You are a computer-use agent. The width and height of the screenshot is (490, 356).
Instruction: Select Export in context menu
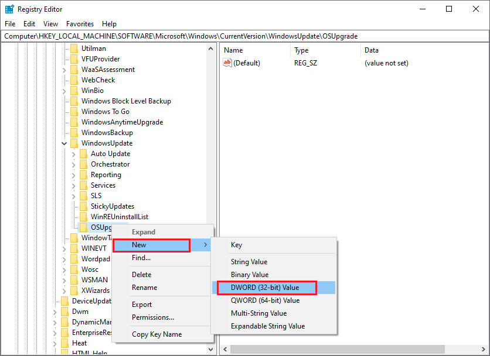point(162,305)
